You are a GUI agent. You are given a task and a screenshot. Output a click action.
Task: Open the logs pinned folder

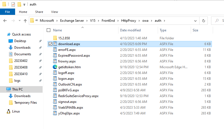[x=17, y=81]
